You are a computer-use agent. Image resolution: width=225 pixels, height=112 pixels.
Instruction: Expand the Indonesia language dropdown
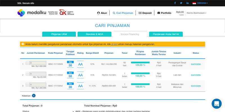(202, 3)
